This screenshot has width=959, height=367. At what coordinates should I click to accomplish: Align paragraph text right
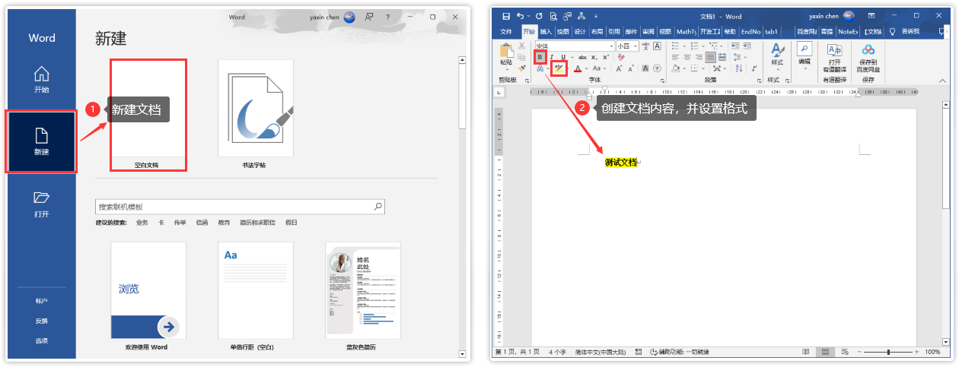click(x=699, y=57)
